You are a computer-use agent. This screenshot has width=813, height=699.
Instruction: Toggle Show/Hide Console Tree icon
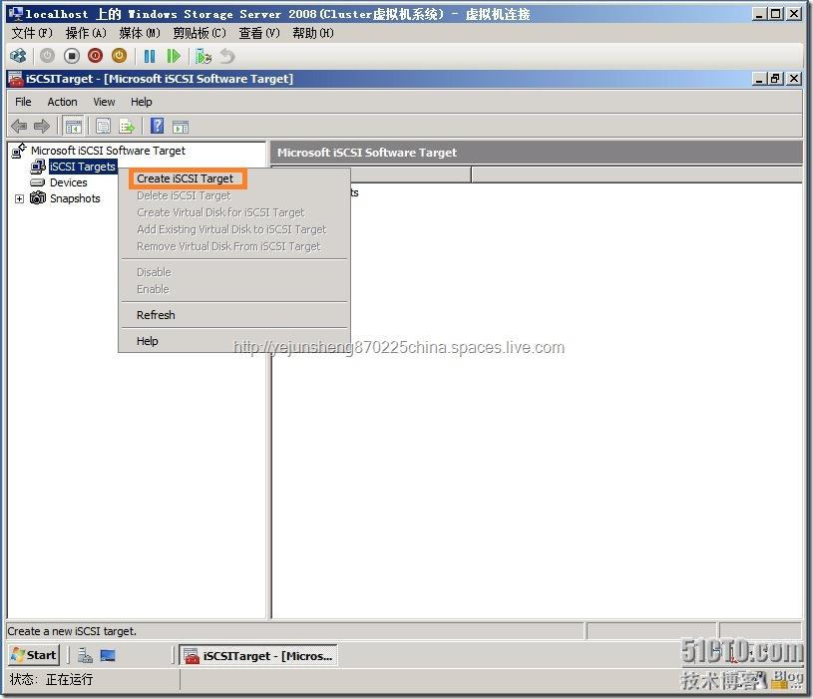point(73,126)
